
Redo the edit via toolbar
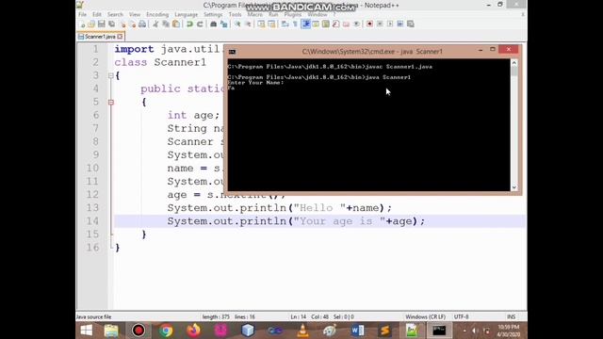[200, 24]
